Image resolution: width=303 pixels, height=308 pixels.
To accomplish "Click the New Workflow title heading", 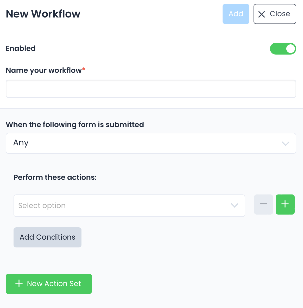I will click(x=43, y=14).
